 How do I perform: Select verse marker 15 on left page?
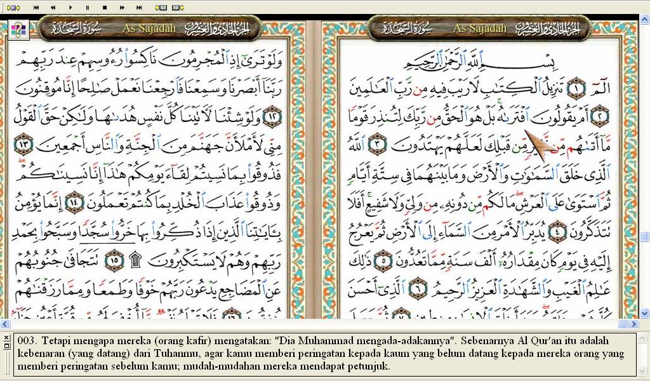tap(114, 261)
